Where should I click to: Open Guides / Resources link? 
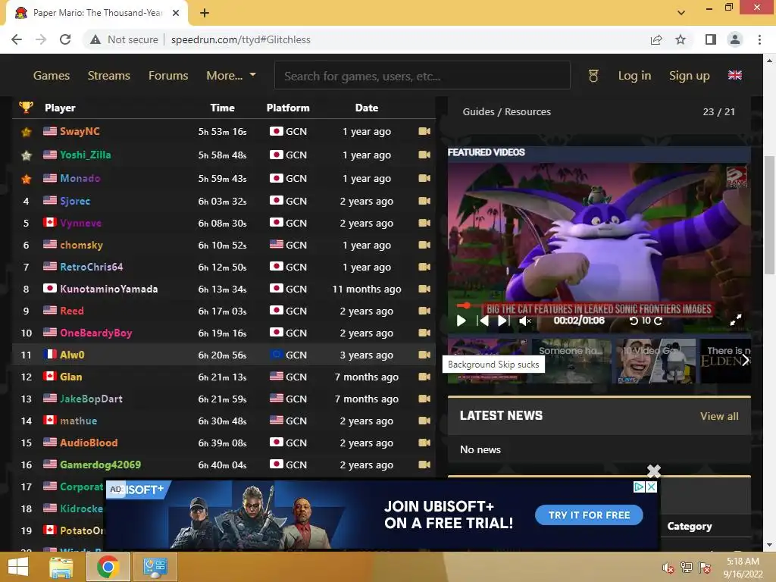point(507,112)
